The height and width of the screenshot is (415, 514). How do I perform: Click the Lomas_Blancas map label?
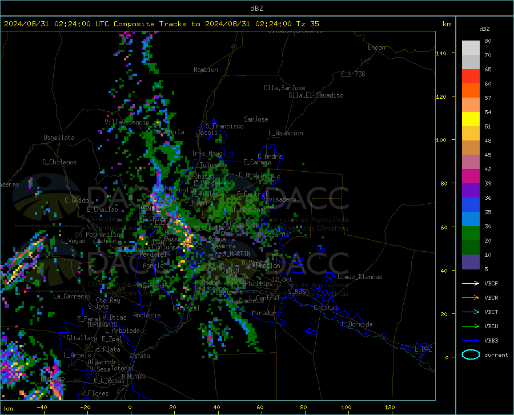(360, 277)
